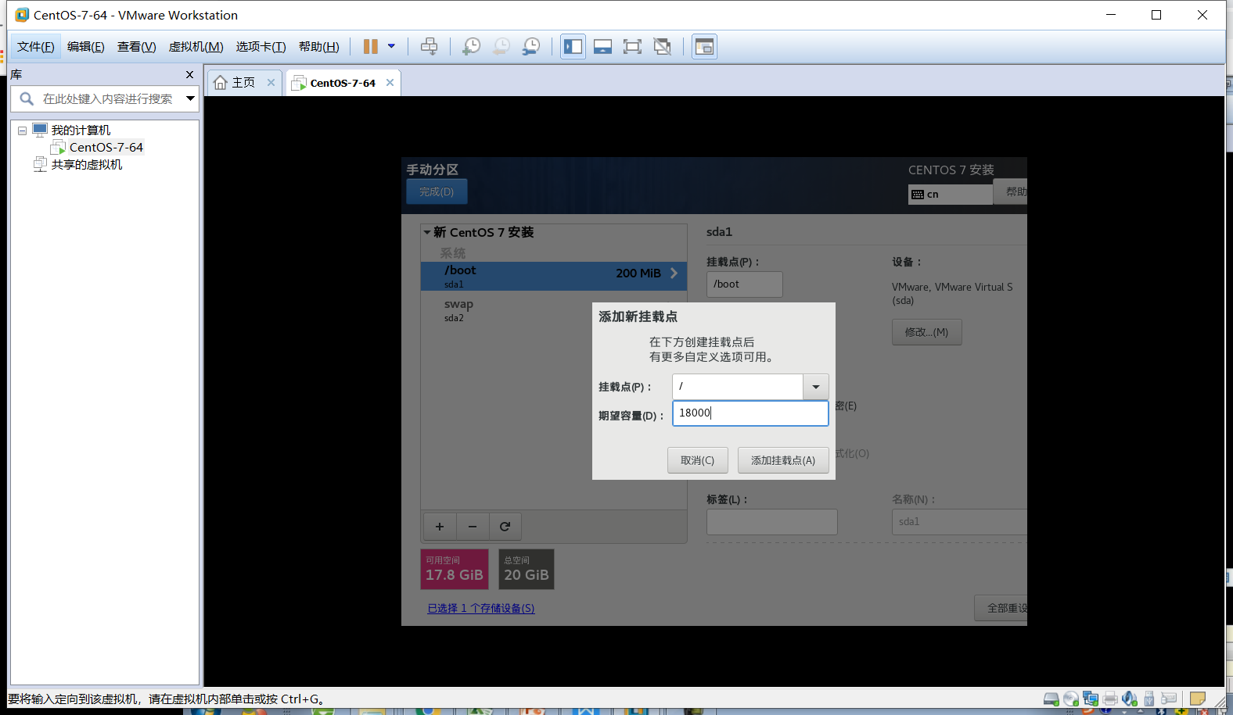Close the CentOS-7-64 tab

390,83
